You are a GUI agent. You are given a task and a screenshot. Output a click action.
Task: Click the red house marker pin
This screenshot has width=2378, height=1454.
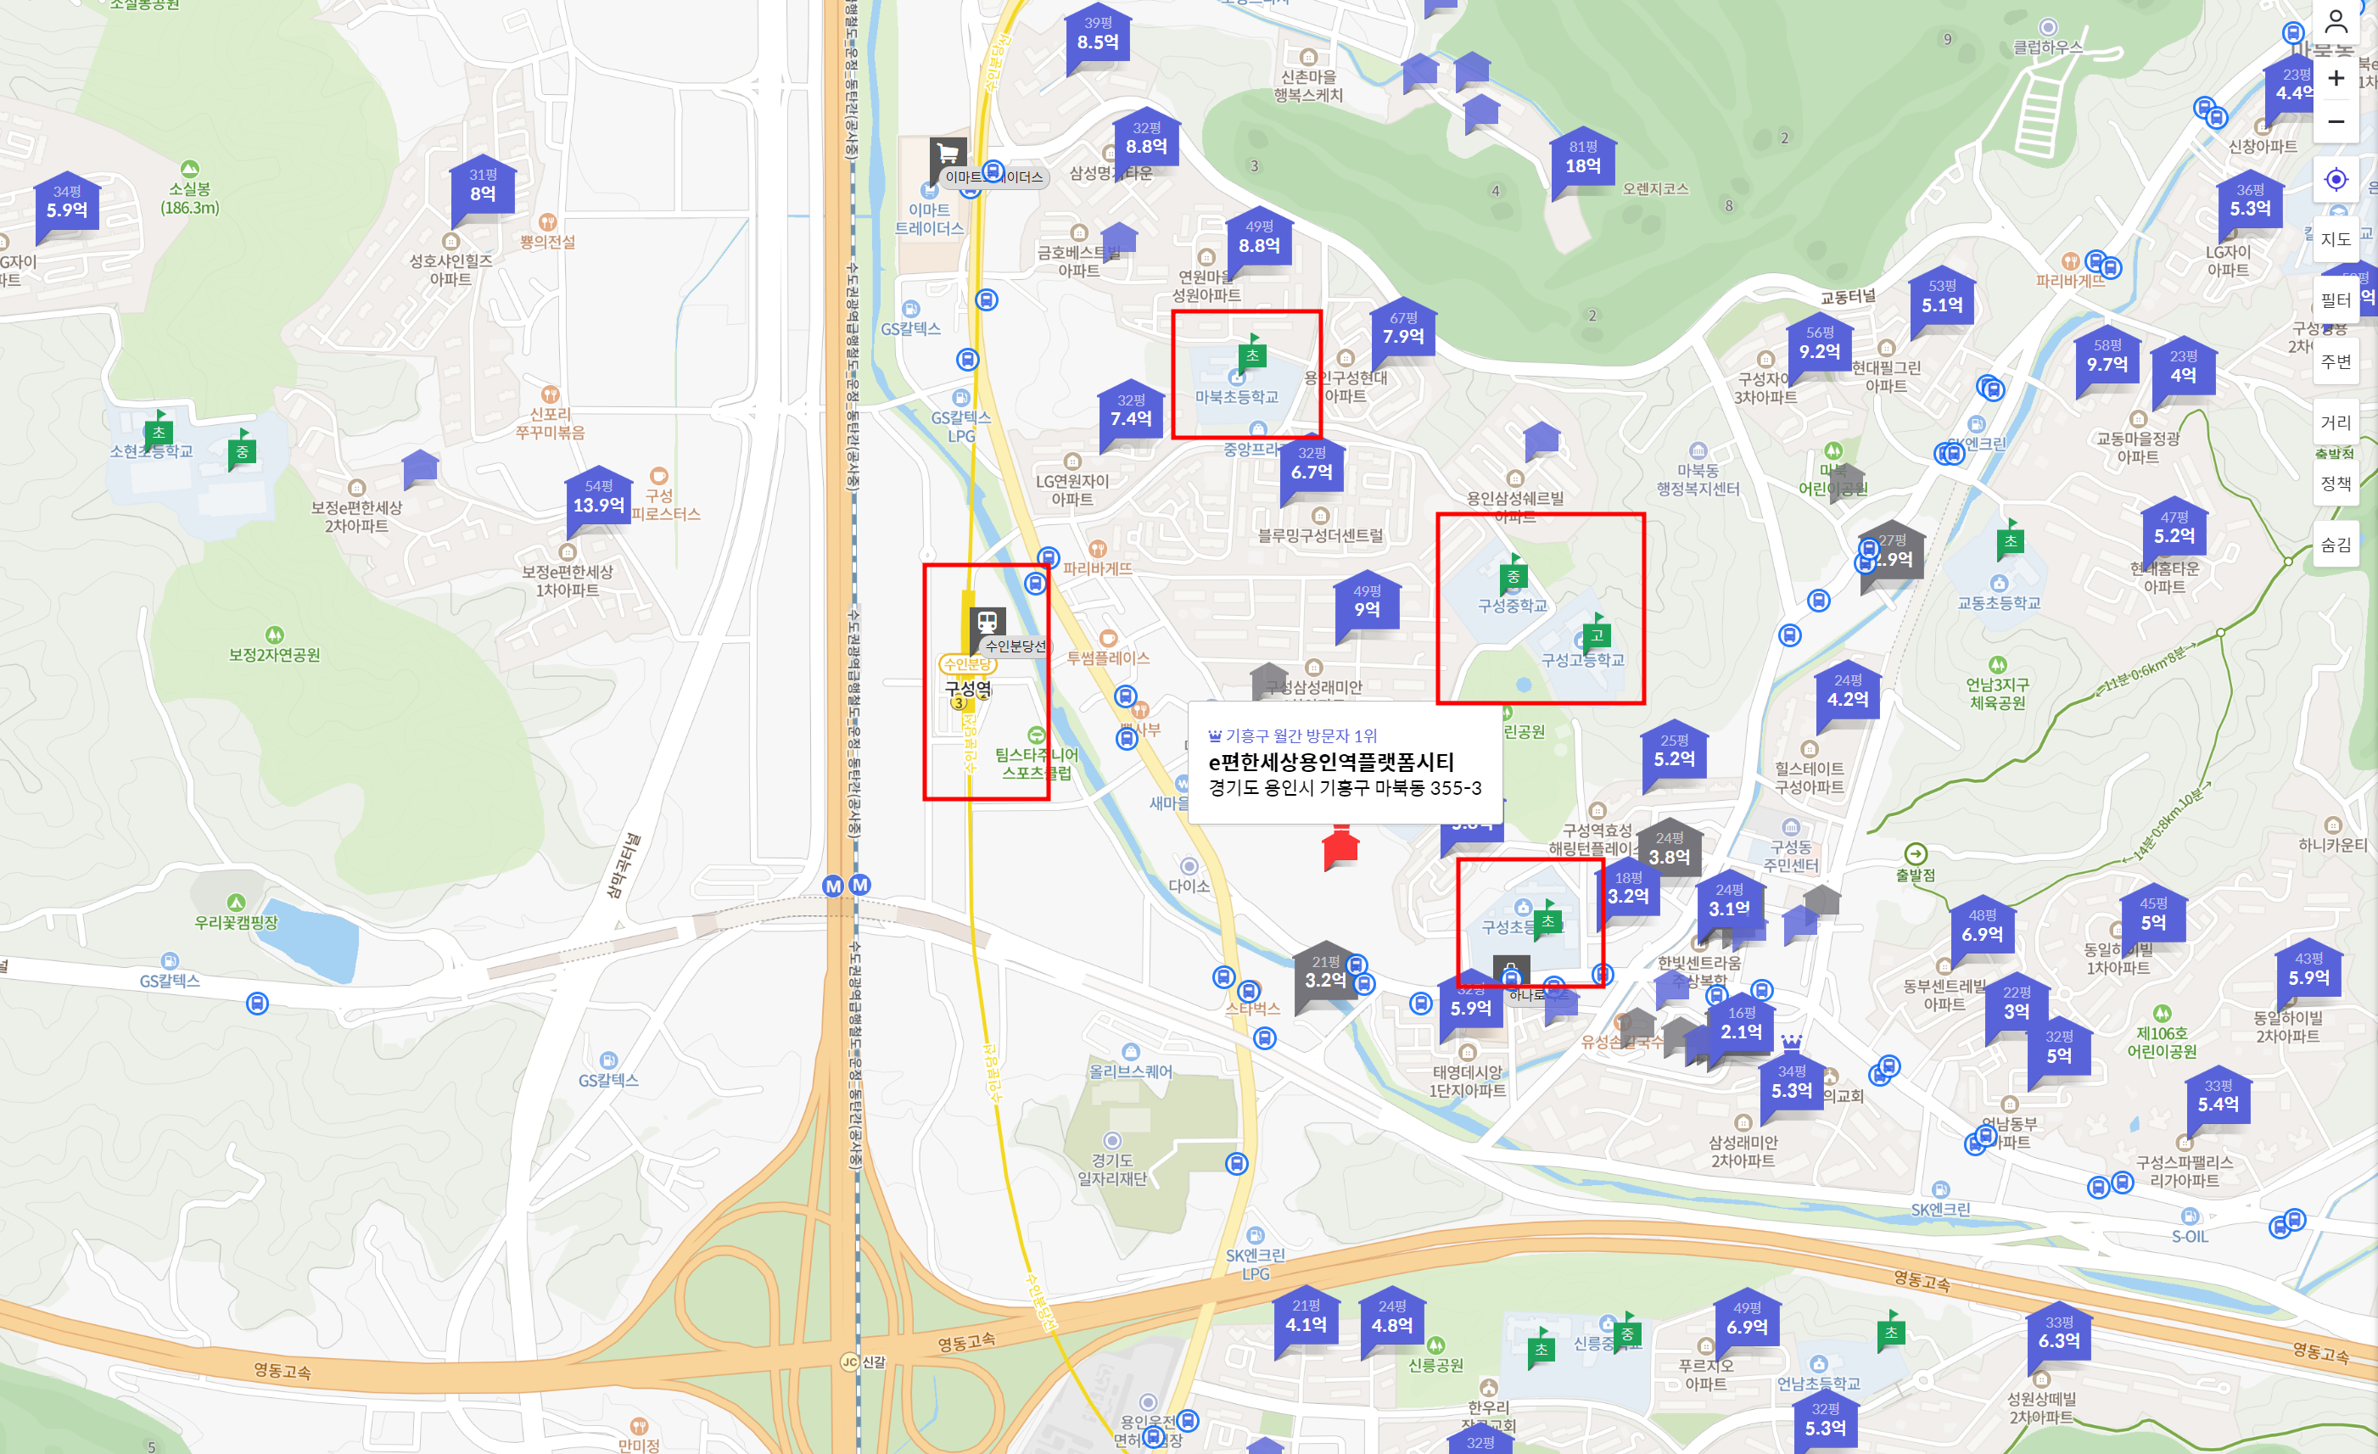[1340, 848]
